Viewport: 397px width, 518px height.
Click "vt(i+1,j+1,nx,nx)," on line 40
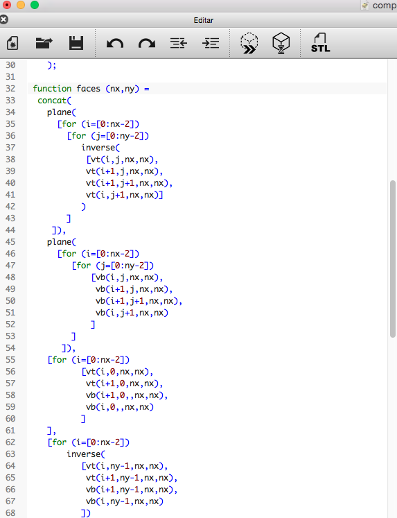(x=130, y=183)
